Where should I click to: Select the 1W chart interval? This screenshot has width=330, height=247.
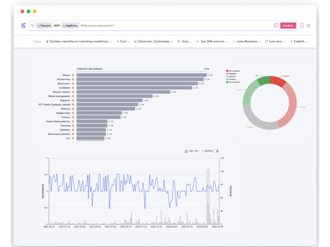[191, 151]
